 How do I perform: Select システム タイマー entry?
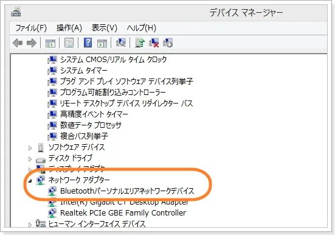coord(83,70)
